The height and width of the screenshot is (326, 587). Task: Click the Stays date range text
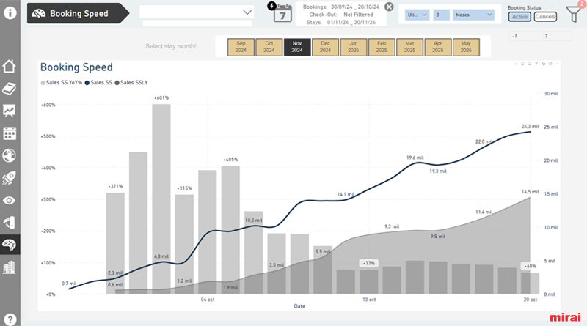341,23
